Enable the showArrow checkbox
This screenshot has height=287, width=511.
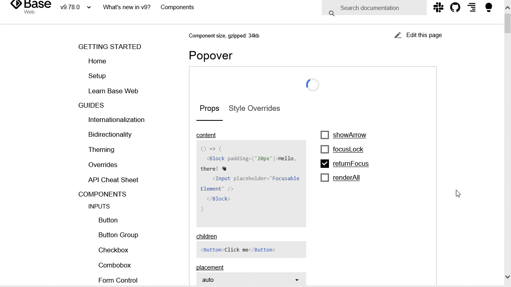point(325,135)
